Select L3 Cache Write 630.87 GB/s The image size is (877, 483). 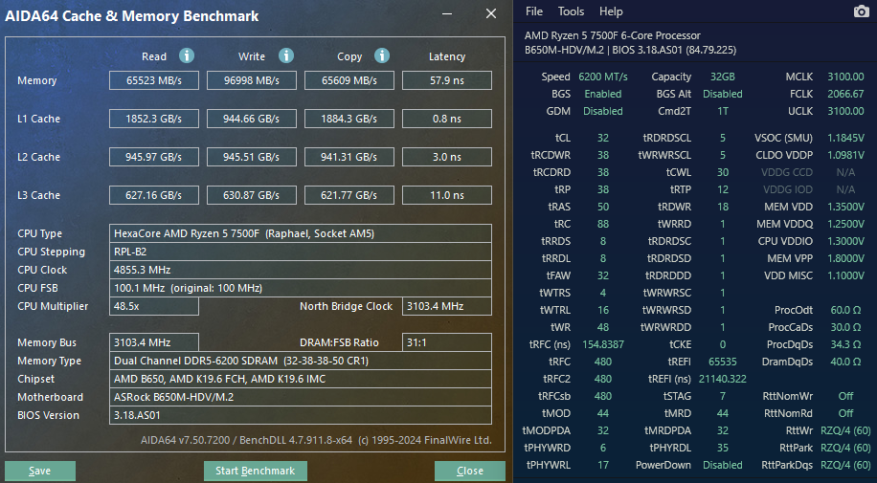[251, 195]
